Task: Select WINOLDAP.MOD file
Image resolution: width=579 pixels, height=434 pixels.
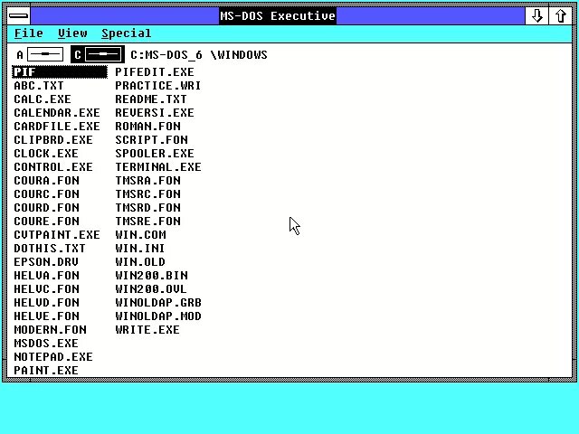Action: 158,316
